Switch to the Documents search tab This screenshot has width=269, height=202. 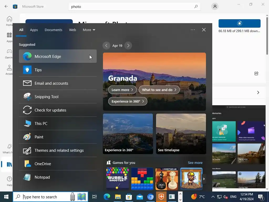tap(53, 30)
